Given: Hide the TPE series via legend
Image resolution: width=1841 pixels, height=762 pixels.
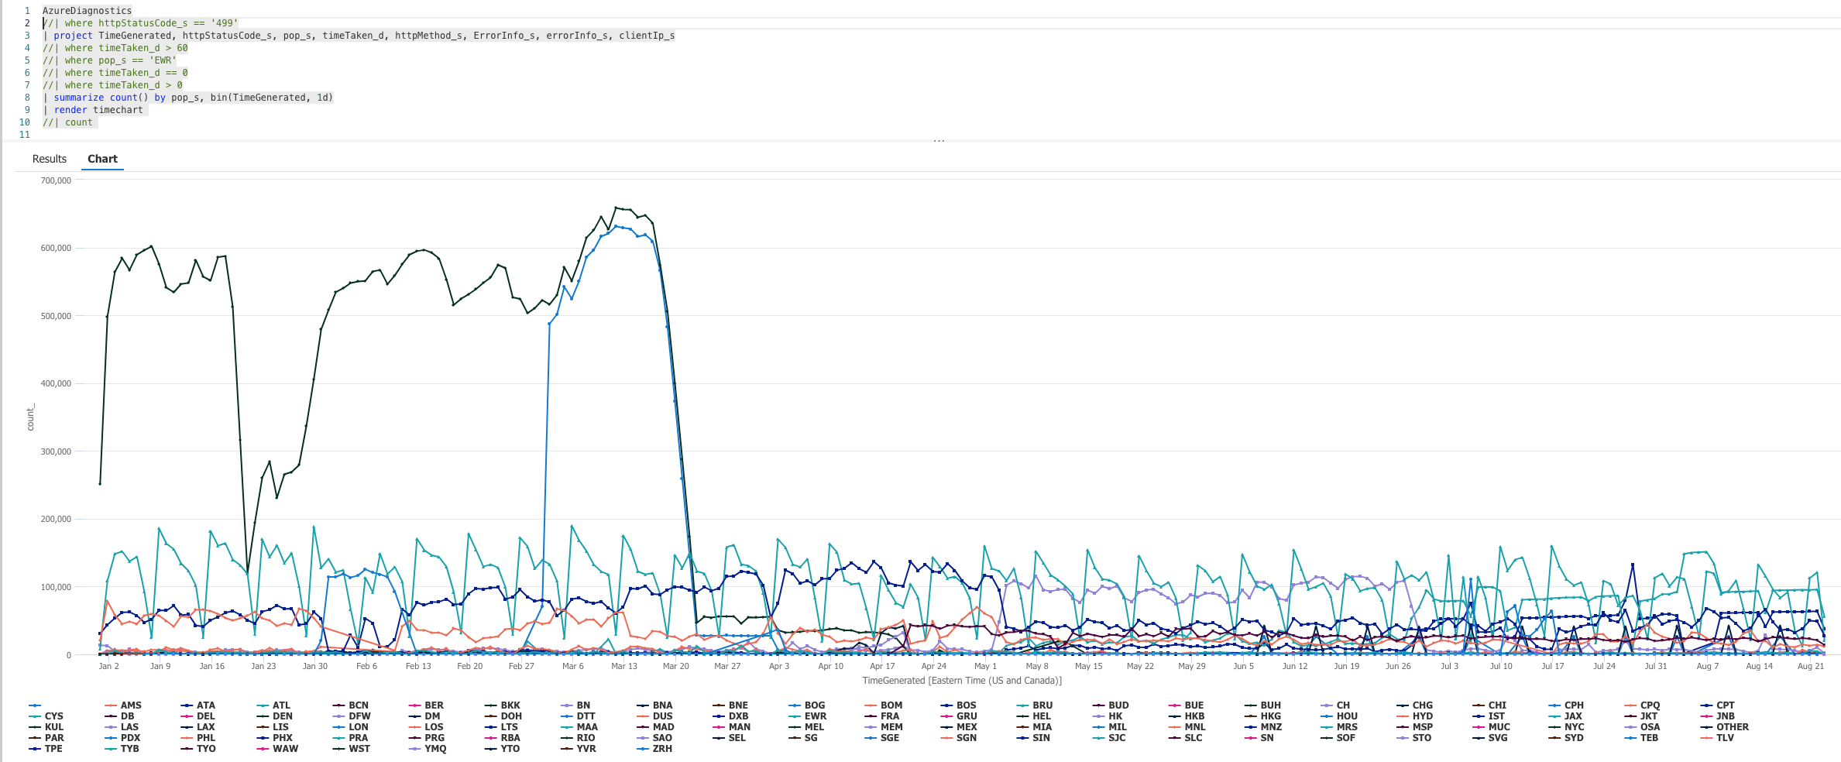Looking at the screenshot, I should (x=46, y=749).
